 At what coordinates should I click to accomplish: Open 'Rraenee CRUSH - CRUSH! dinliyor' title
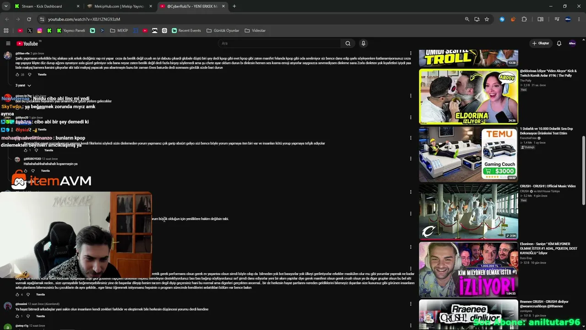[544, 304]
